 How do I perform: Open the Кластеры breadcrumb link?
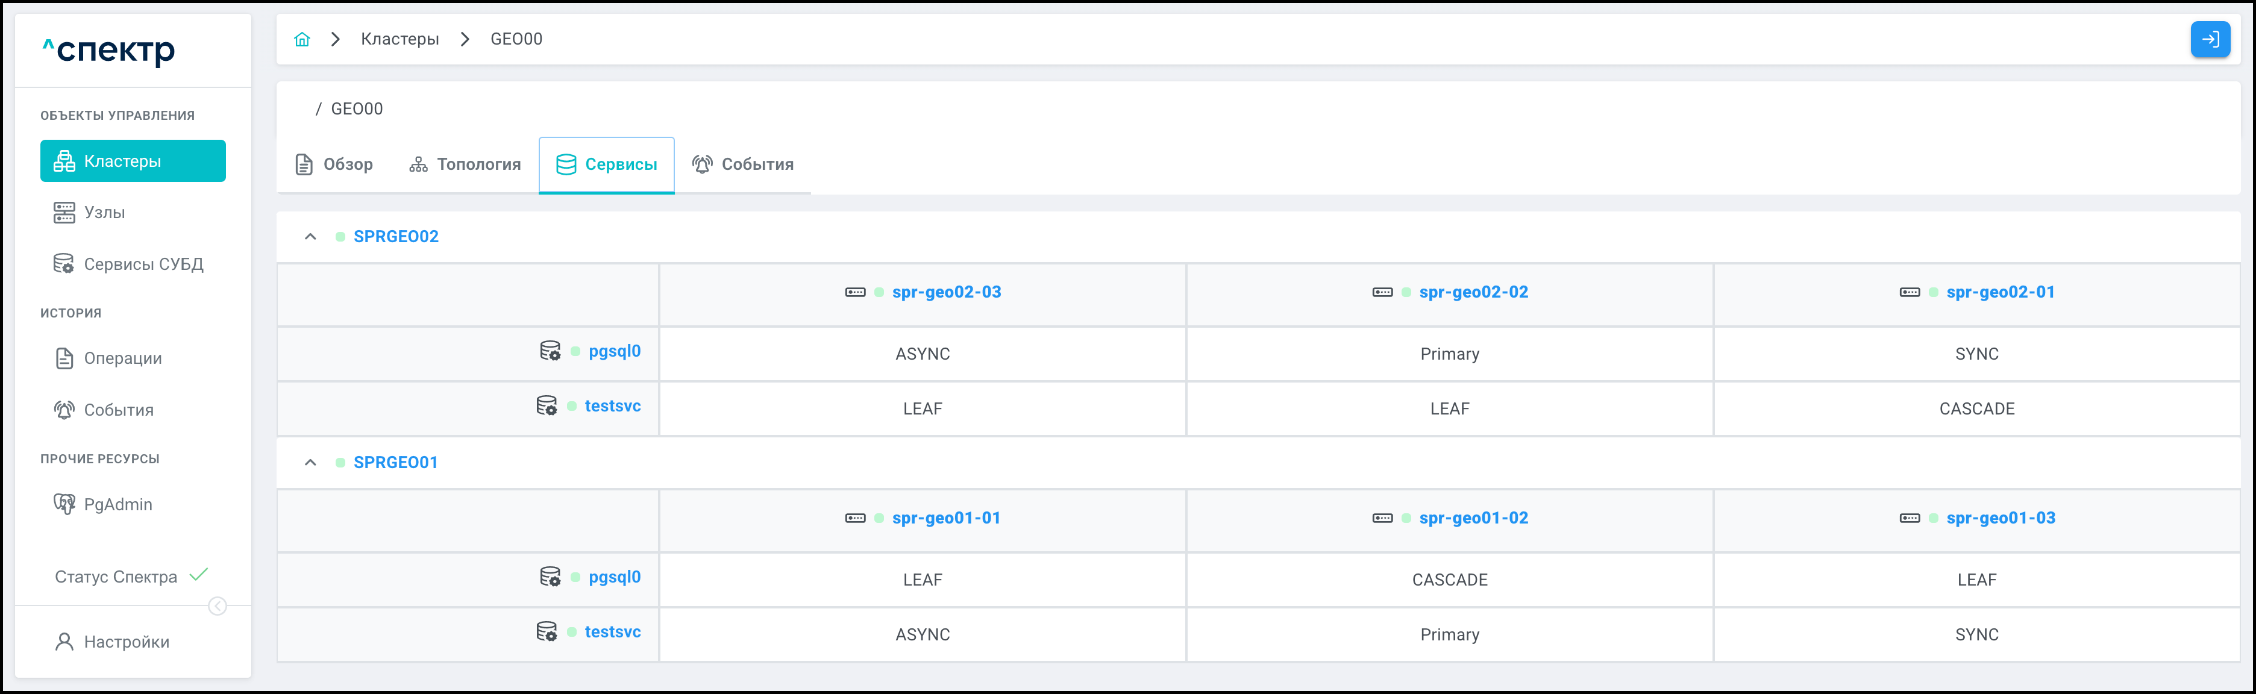point(399,39)
